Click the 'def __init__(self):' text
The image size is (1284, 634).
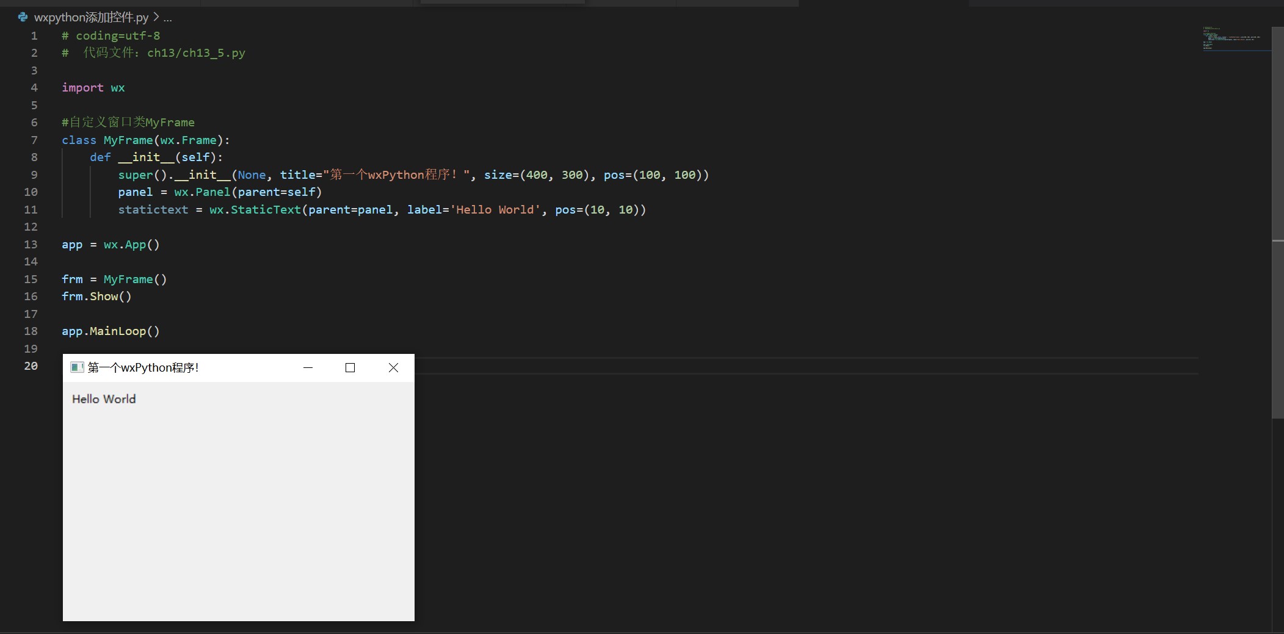[x=156, y=157]
